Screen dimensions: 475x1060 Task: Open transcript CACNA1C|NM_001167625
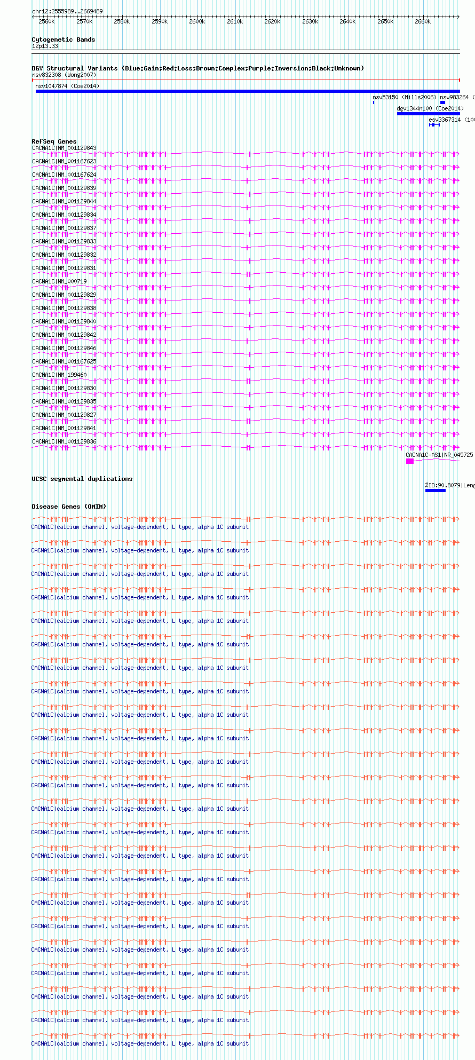(x=64, y=362)
